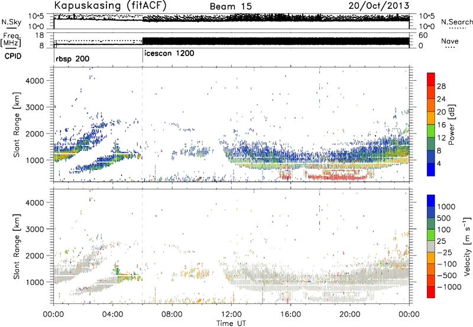
Task: Click the date '20/Oct/2013'
Action: point(379,6)
